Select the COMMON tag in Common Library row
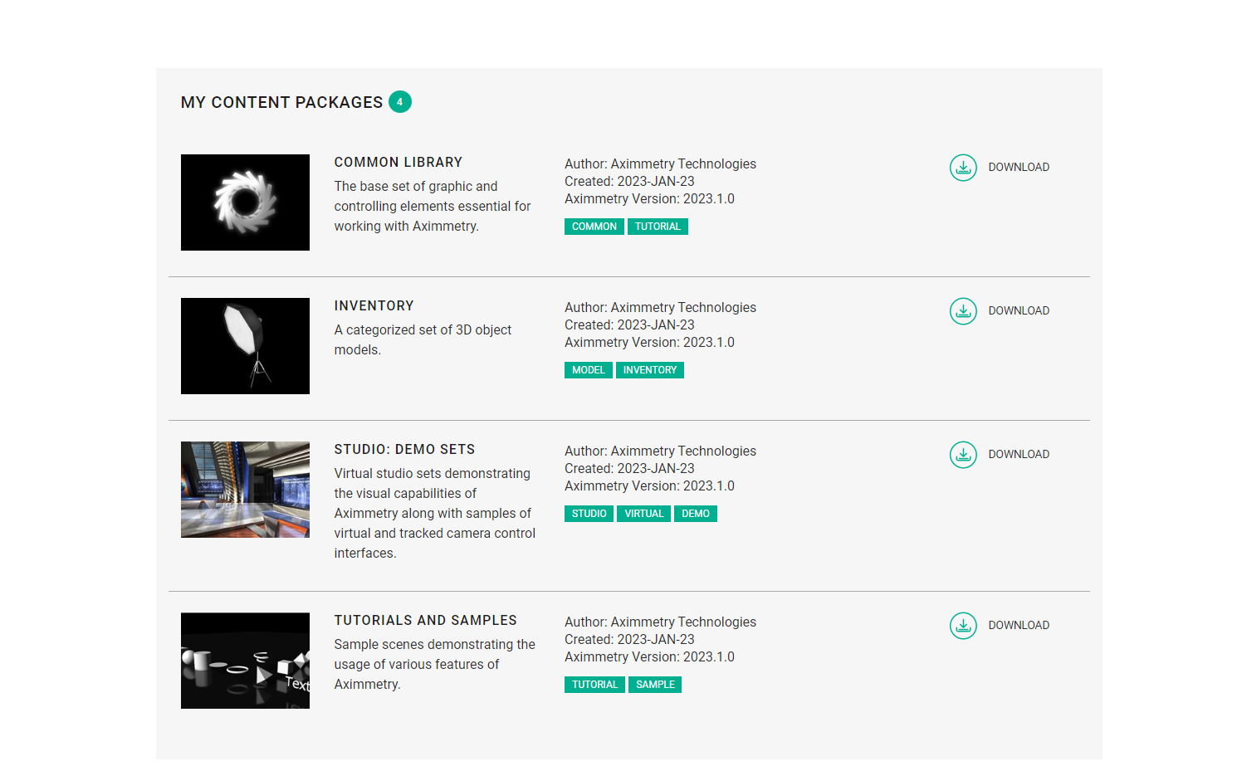This screenshot has height=766, width=1242. [x=594, y=227]
